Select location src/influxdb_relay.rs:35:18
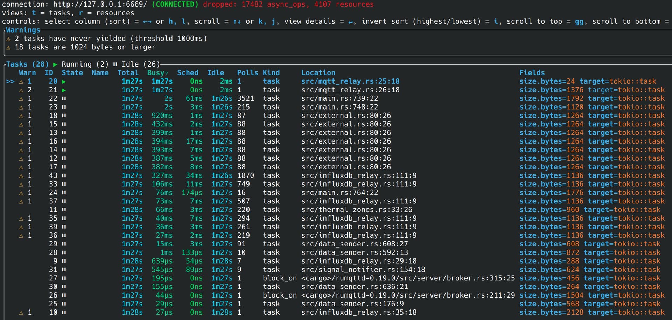The image size is (672, 320). click(x=359, y=313)
